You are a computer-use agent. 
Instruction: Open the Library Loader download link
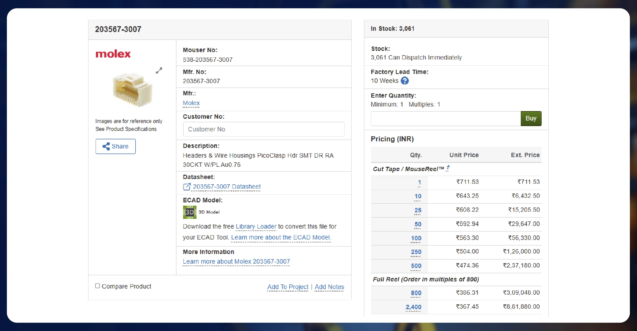tap(256, 226)
